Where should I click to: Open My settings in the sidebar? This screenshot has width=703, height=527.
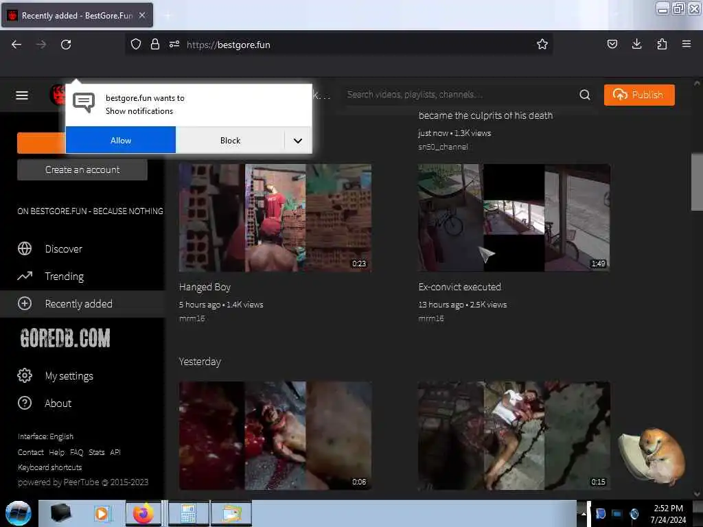pos(69,375)
